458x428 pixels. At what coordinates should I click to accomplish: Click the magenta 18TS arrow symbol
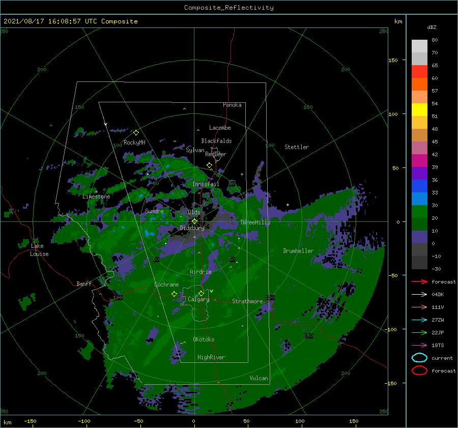coord(419,346)
